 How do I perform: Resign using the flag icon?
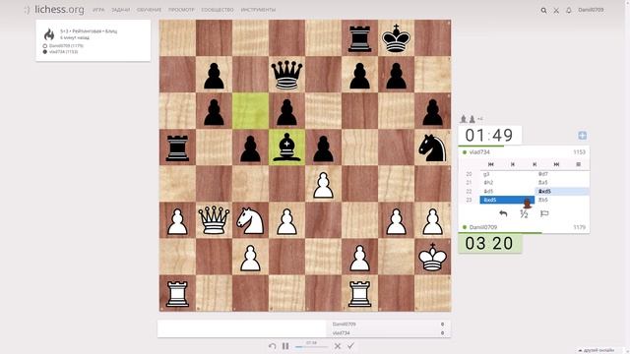[x=544, y=214]
